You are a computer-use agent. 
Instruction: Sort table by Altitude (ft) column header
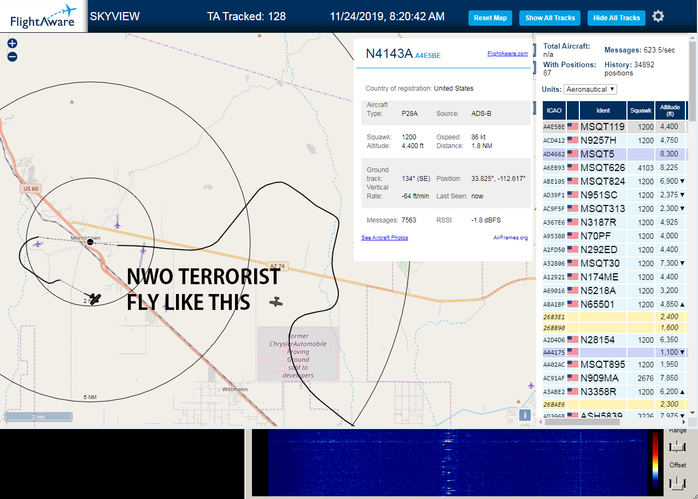670,110
